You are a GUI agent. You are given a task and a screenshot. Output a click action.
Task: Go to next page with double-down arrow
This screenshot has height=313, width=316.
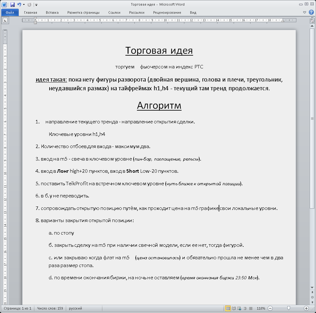coord(312,302)
